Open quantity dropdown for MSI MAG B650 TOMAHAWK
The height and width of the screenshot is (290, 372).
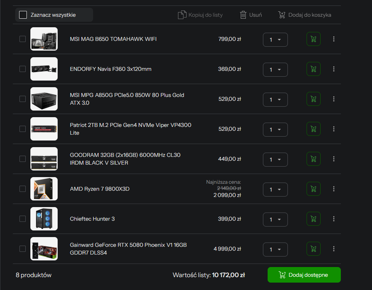pyautogui.click(x=275, y=40)
